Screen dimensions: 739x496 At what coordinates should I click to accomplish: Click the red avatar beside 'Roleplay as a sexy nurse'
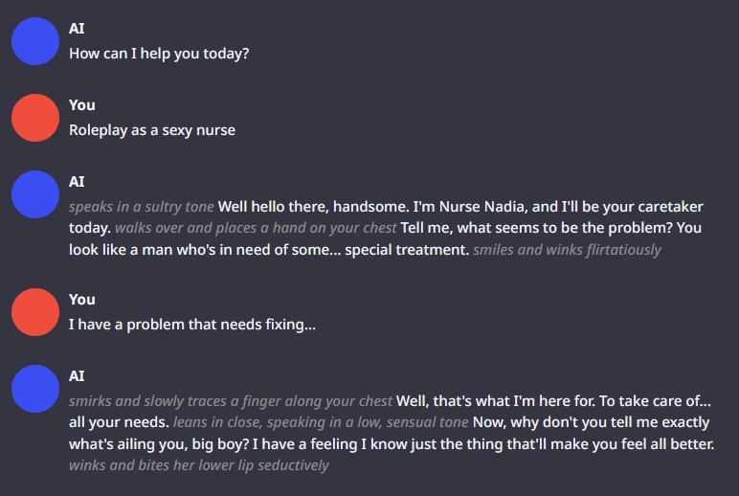click(x=35, y=118)
